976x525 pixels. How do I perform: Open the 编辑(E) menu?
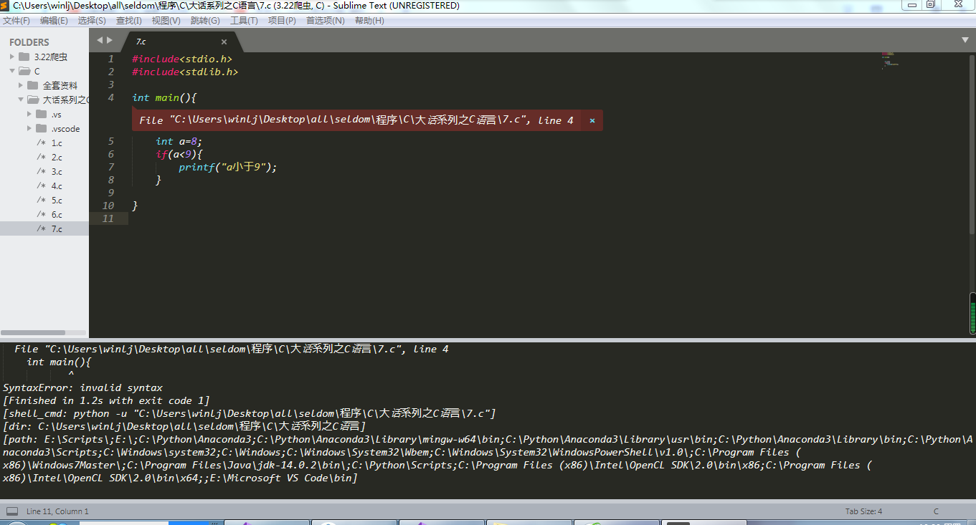pyautogui.click(x=54, y=21)
